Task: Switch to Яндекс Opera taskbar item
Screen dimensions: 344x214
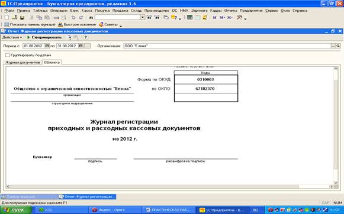Action: pos(115,210)
